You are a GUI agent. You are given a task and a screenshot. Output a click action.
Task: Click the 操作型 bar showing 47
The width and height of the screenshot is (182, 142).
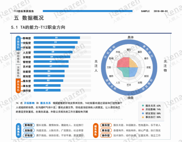pyautogui.click(x=47, y=90)
